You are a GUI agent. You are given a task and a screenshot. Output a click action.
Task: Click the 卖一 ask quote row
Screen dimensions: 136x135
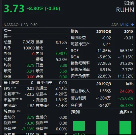click(36, 31)
